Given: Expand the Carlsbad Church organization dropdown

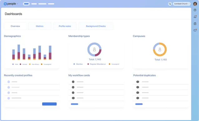Looking at the screenshot, I should [182, 4].
